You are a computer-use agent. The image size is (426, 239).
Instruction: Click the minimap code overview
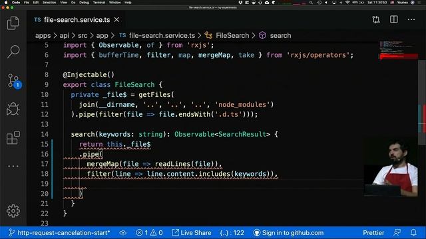[398, 50]
